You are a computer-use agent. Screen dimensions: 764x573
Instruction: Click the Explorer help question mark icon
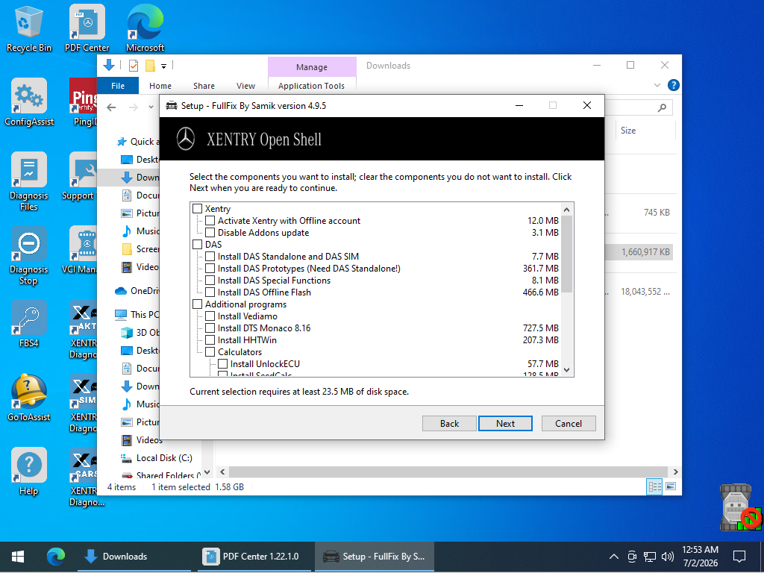[674, 85]
